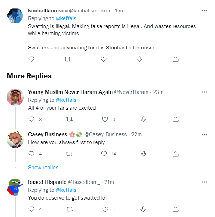Viewport: 215px width, 217px height.
Task: Downvote the NeverHaram reply
Action: [x=144, y=119]
